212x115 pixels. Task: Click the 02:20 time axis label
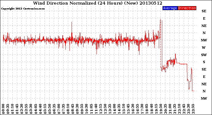(x=22, y=109)
